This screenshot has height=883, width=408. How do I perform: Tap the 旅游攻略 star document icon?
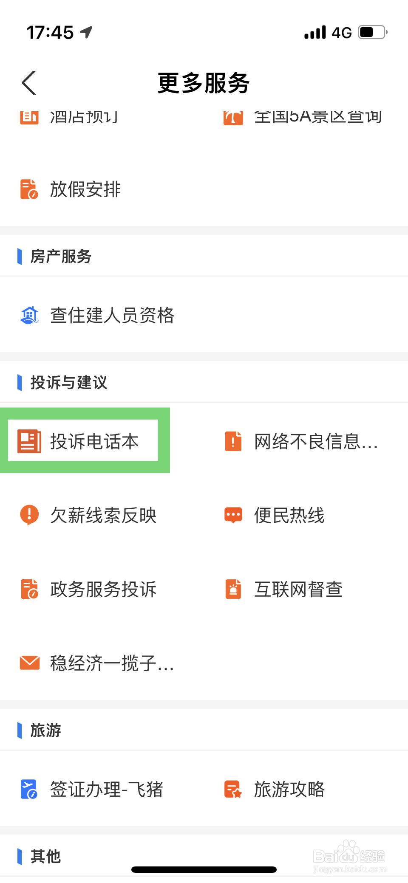[233, 789]
